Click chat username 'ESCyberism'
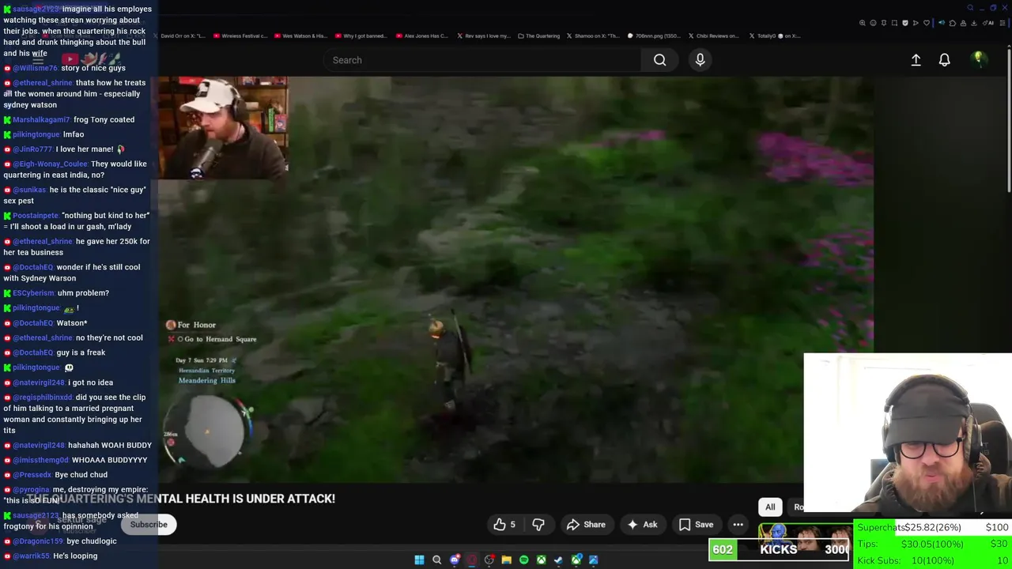The image size is (1012, 569). 33,293
